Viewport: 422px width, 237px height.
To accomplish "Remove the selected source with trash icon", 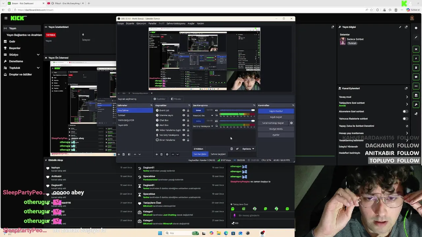I will (x=161, y=154).
